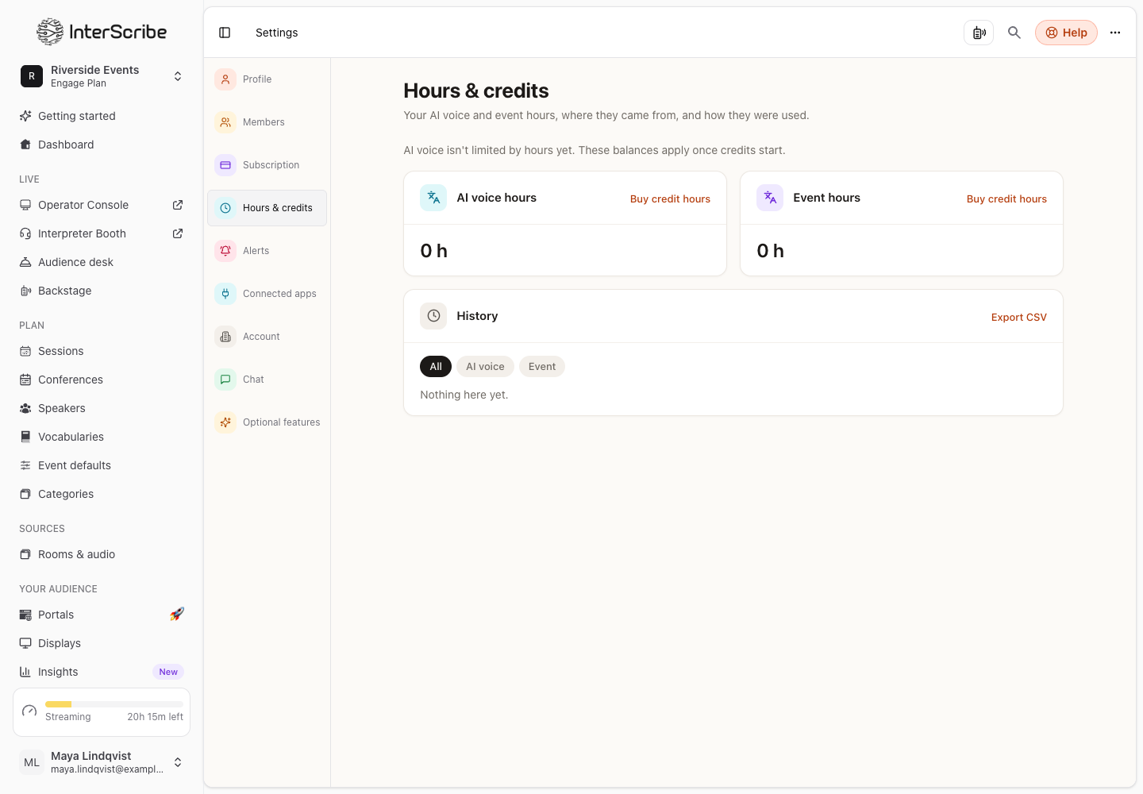Open Sessions page
The image size is (1143, 794).
tap(102, 351)
